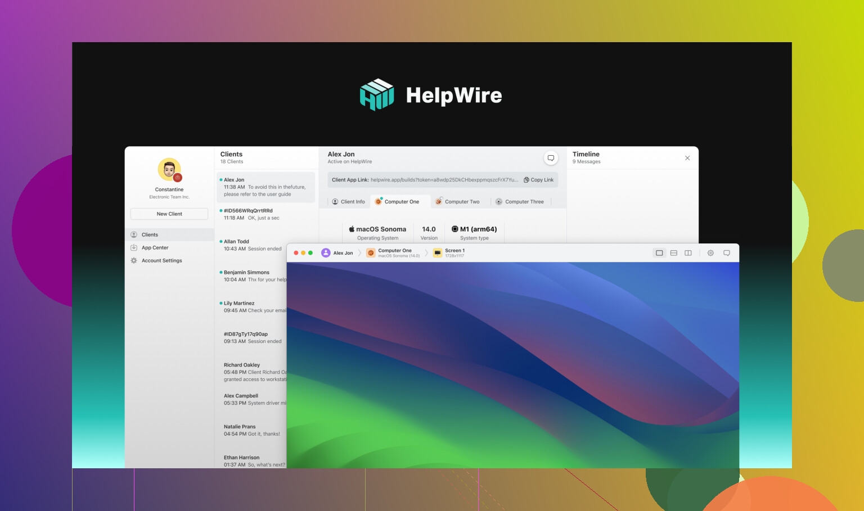
Task: Open chat in the remote session toolbar
Action: 727,253
